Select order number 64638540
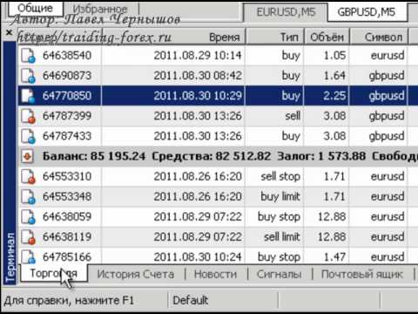 coord(67,56)
